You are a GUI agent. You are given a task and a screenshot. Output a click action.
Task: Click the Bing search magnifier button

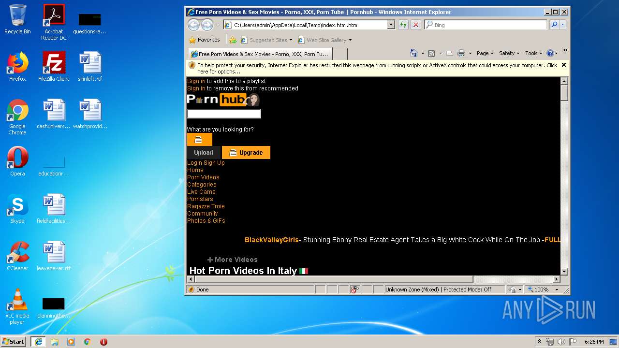(x=554, y=25)
